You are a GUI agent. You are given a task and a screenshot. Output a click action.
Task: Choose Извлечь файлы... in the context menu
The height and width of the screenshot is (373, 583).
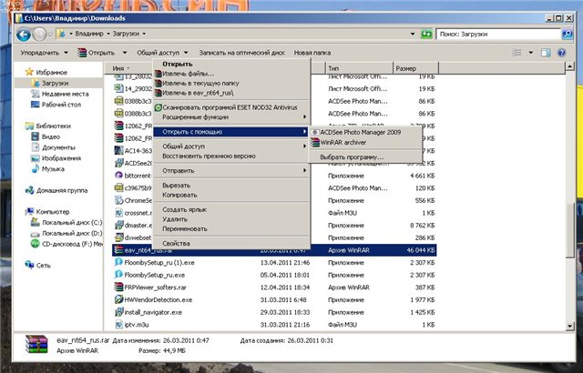[x=189, y=74]
